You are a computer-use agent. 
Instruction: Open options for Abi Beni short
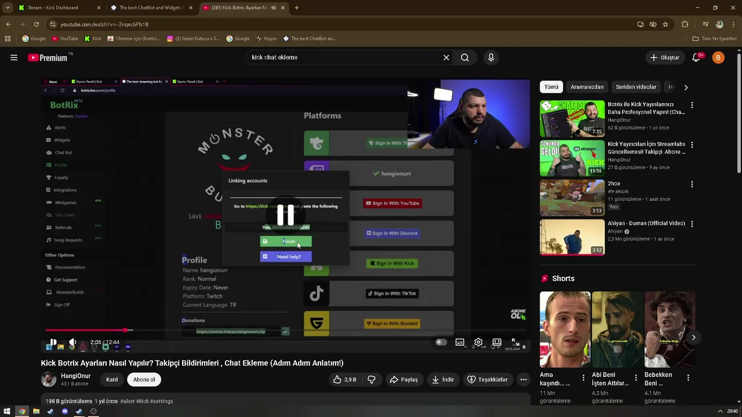pos(636,378)
